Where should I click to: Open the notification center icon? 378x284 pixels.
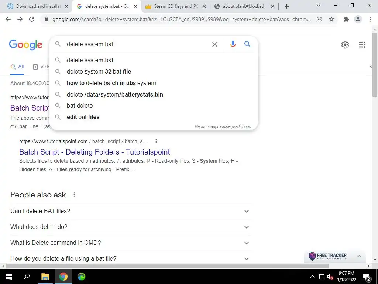(x=366, y=277)
